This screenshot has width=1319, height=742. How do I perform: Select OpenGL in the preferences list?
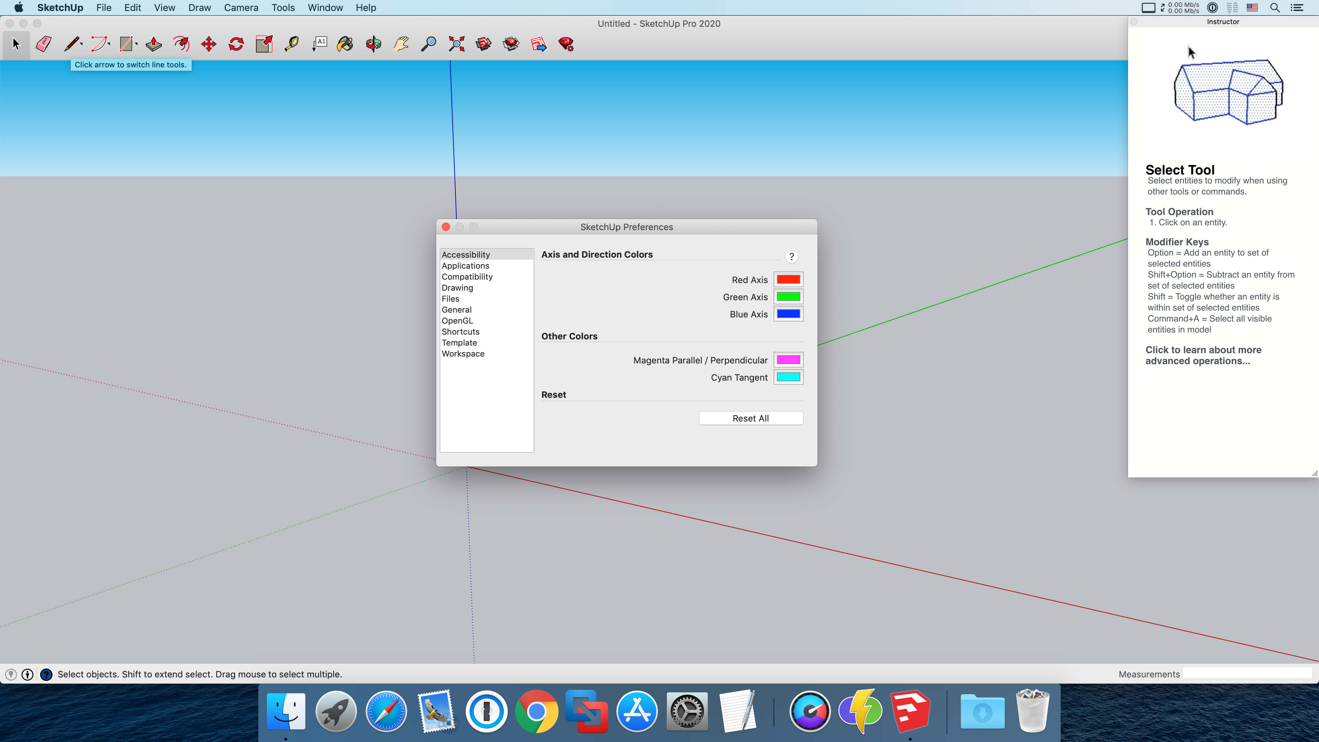pyautogui.click(x=486, y=321)
